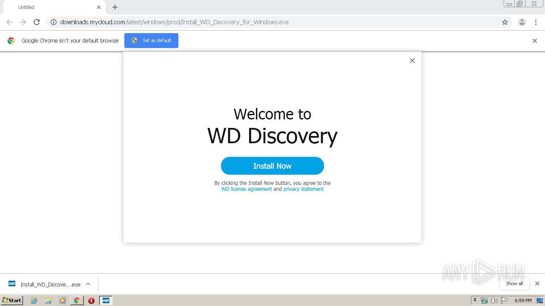Close the downloads shelf

point(537,283)
